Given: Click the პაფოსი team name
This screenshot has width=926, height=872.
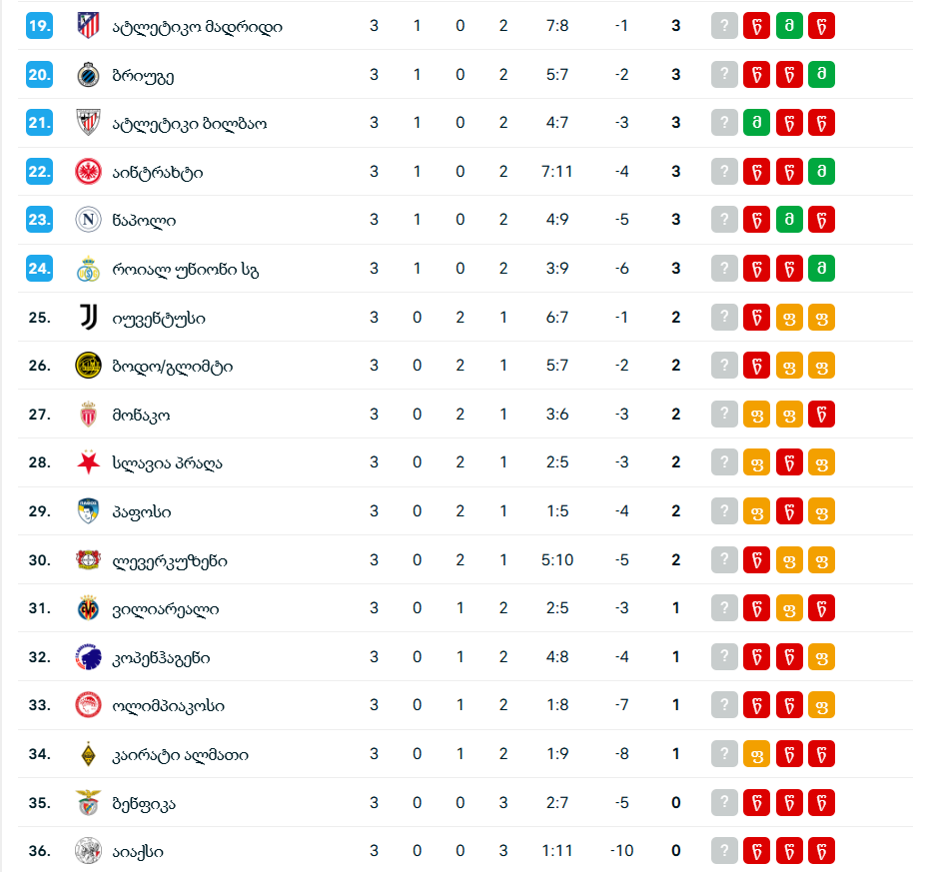Looking at the screenshot, I should tap(142, 511).
